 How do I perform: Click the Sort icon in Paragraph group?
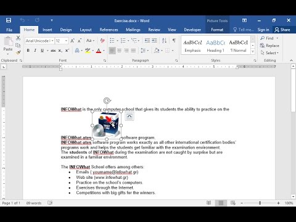[164, 41]
